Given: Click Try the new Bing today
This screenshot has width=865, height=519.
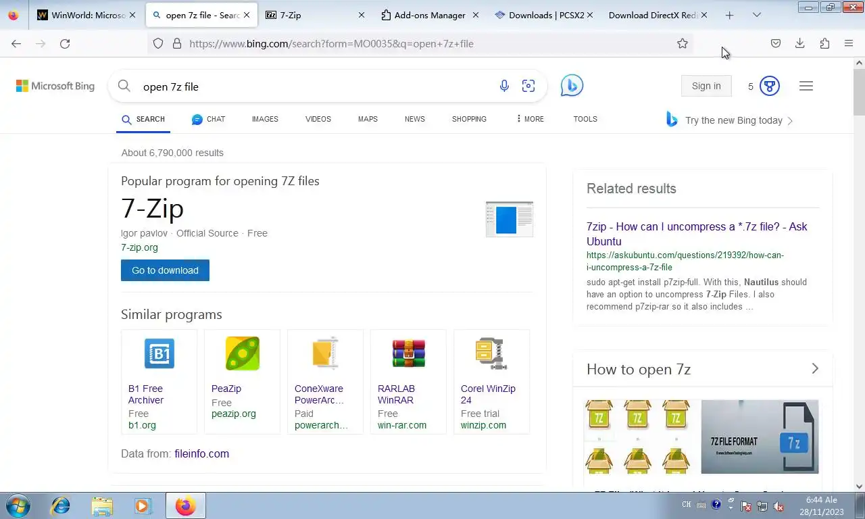Looking at the screenshot, I should (x=733, y=120).
